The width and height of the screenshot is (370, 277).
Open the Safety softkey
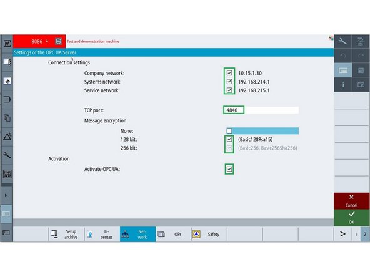click(x=209, y=234)
